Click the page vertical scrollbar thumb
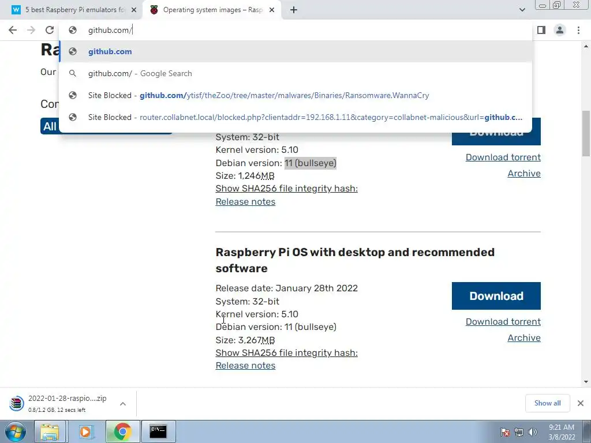The height and width of the screenshot is (443, 591). click(x=586, y=133)
